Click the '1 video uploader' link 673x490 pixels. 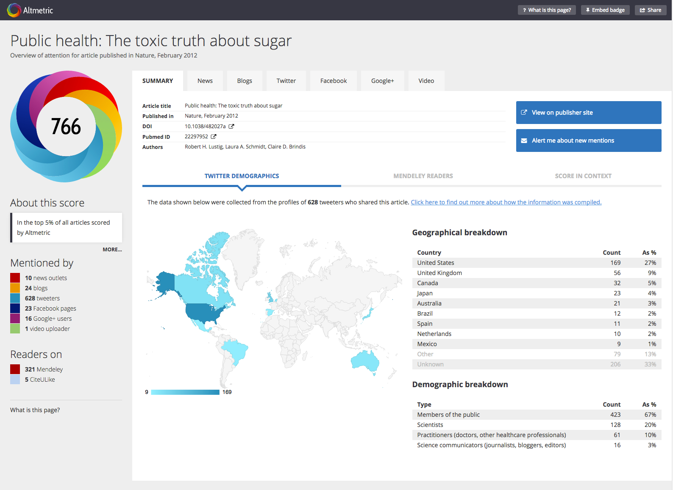[x=47, y=329]
